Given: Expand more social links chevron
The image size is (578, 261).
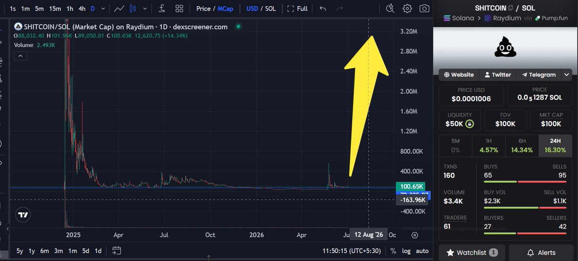Looking at the screenshot, I should point(567,75).
